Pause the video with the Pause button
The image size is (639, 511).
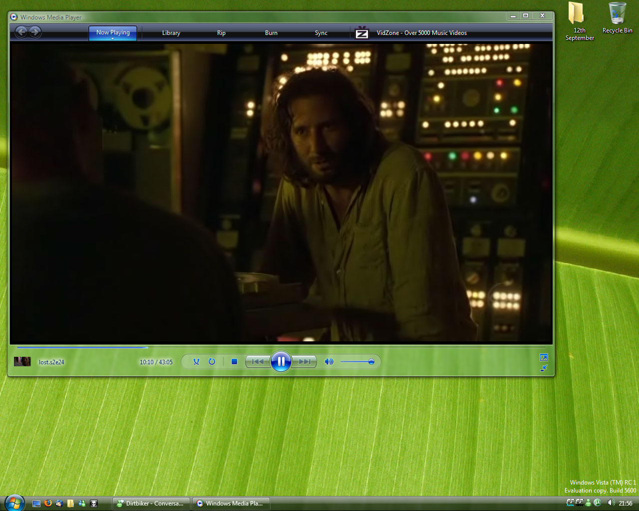point(281,361)
